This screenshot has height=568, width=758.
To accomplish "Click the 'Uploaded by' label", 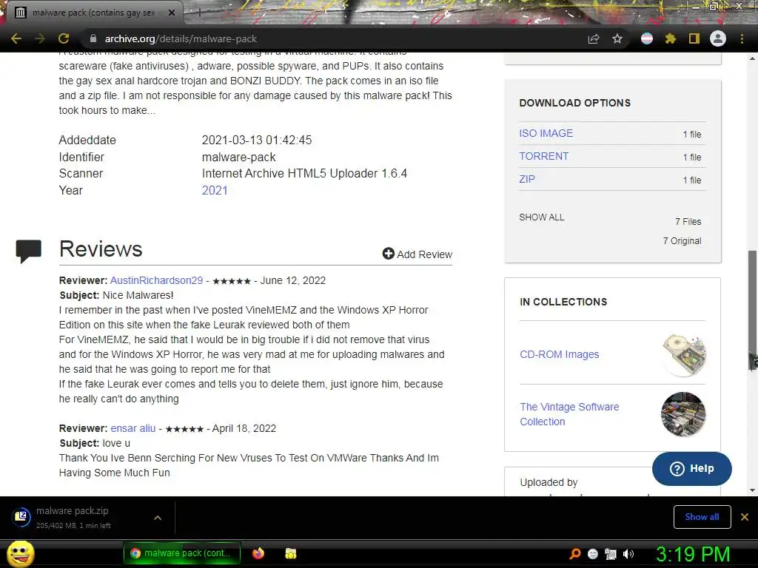I will (549, 482).
